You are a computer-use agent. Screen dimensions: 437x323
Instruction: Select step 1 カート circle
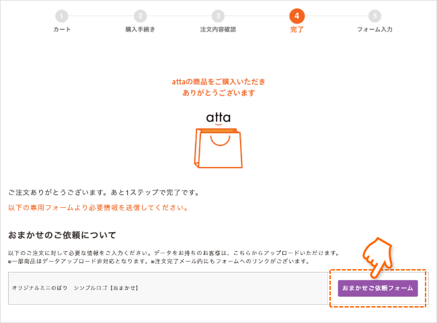click(62, 16)
